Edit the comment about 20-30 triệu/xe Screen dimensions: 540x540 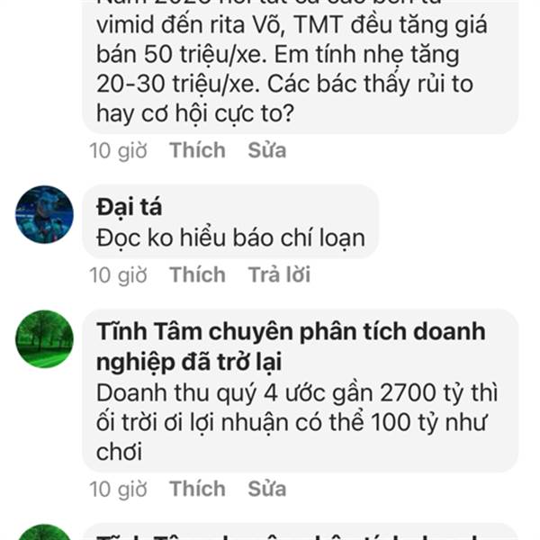[267, 150]
